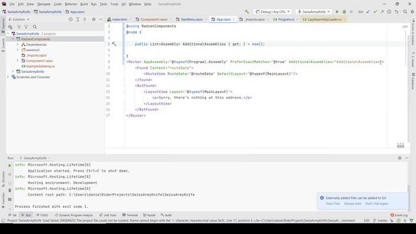Open the Tools menu
This screenshot has width=416, height=234.
coord(114,4)
